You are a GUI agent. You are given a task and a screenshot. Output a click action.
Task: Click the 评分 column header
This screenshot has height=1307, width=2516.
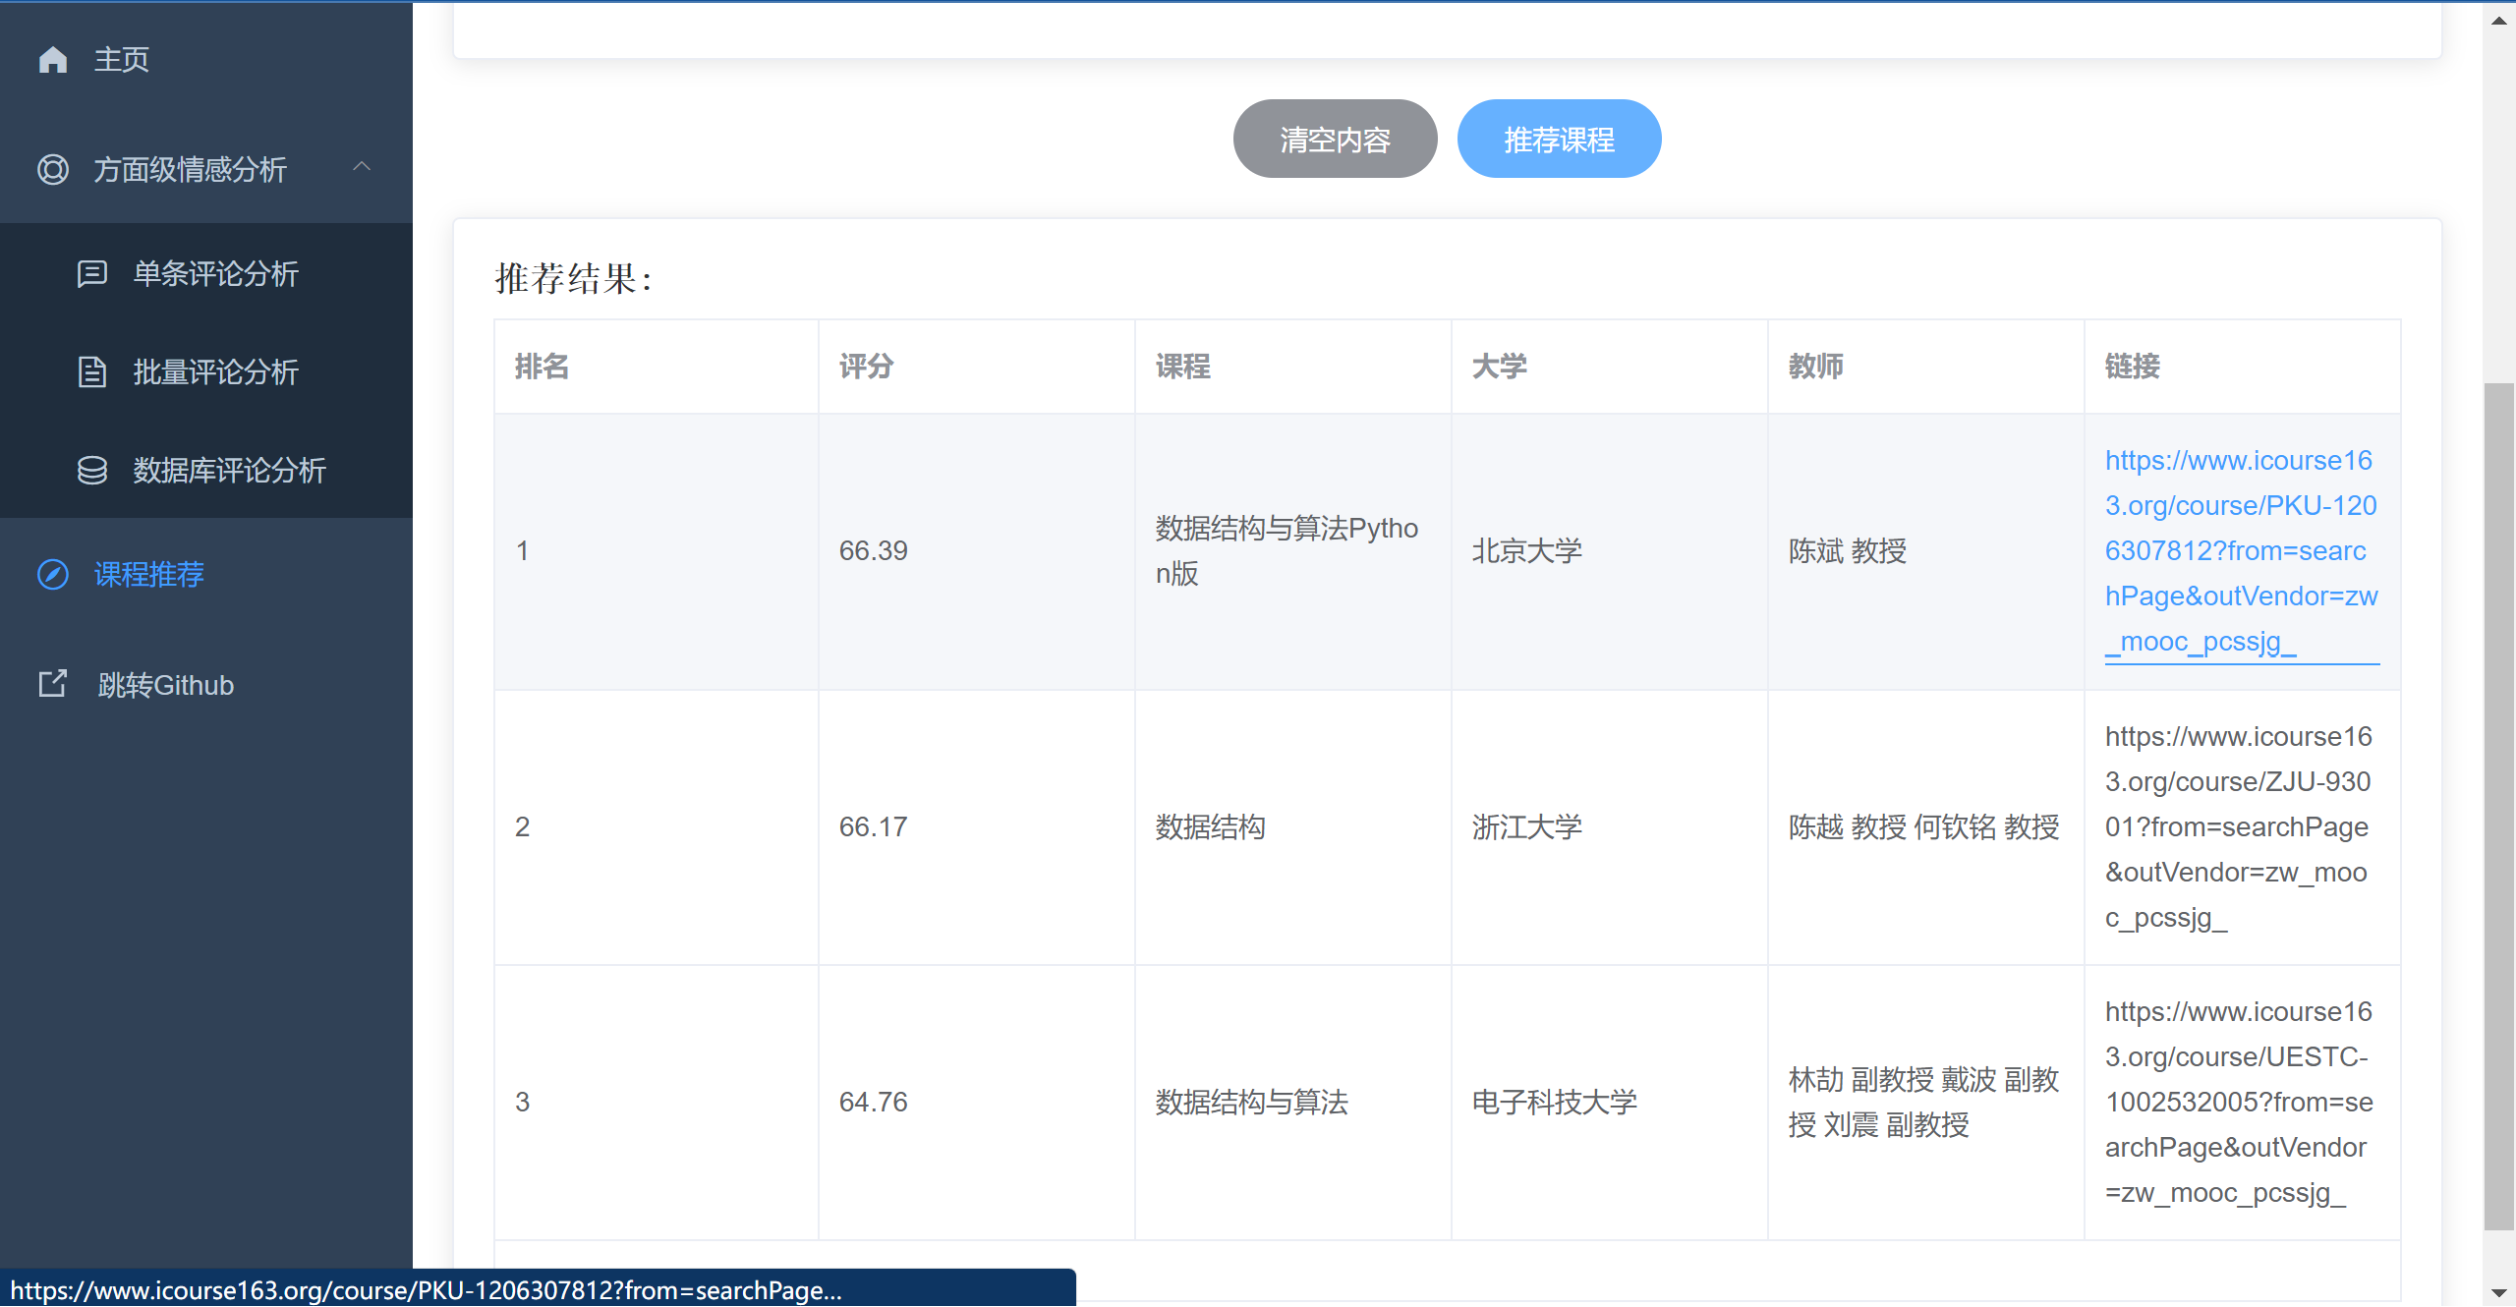(866, 367)
